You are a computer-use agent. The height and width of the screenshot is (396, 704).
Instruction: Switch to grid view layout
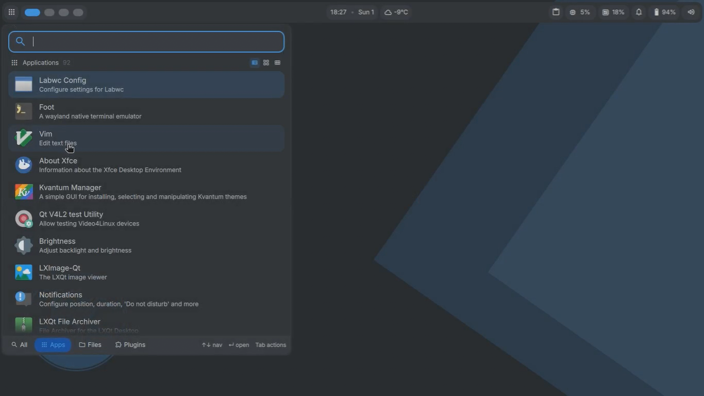click(266, 63)
